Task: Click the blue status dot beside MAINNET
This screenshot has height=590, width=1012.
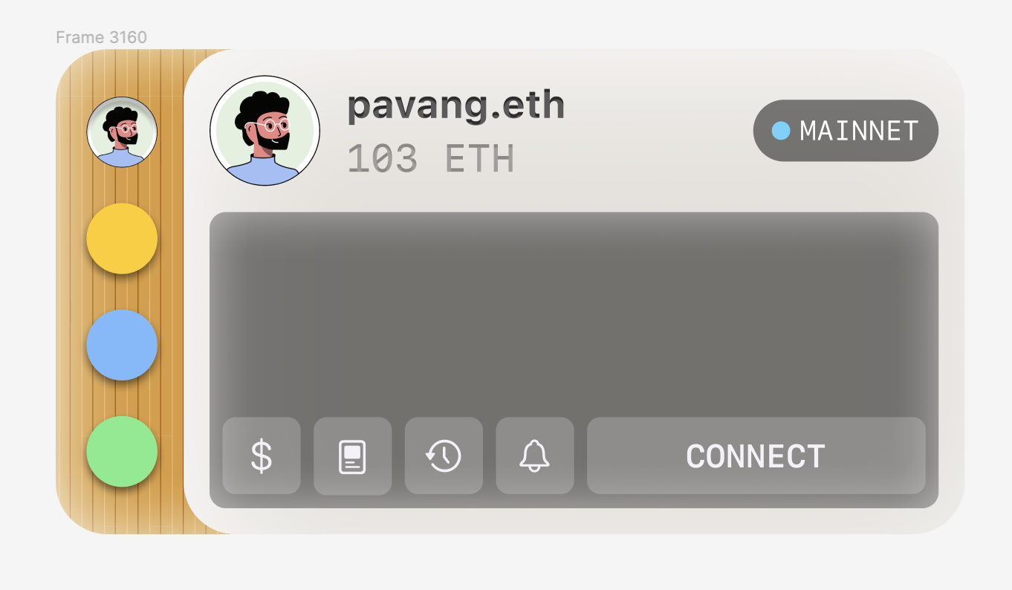Action: click(780, 131)
